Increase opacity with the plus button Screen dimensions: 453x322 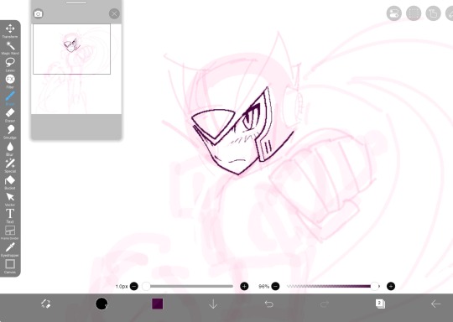pos(391,286)
